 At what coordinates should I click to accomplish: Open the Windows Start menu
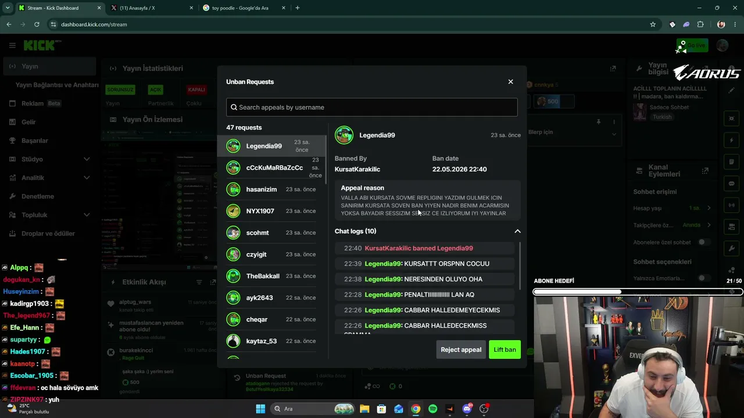[x=260, y=409]
